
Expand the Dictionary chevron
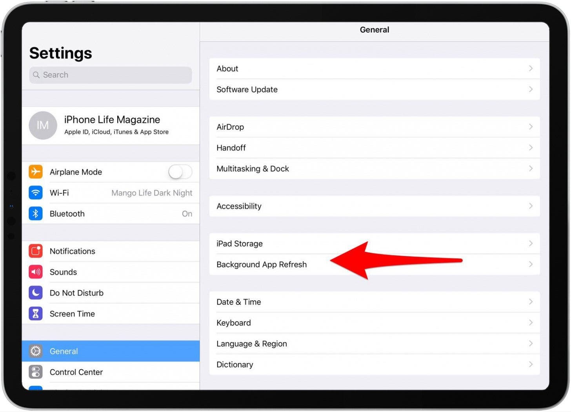[531, 364]
